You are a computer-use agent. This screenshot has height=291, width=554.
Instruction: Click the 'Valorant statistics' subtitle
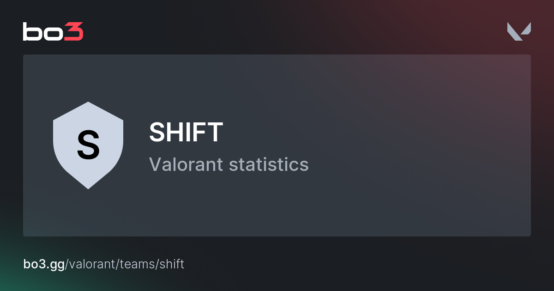pyautogui.click(x=229, y=164)
